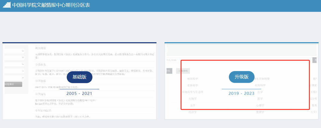Screen dimensions: 321x128
Task: Select the 农林科学 subject
Action: click(x=193, y=86)
